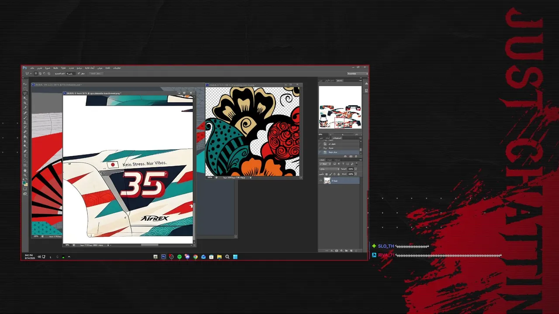Viewport: 559px width, 314px height.
Task: Open the Kind filter dropdown in Layers
Action: click(324, 164)
